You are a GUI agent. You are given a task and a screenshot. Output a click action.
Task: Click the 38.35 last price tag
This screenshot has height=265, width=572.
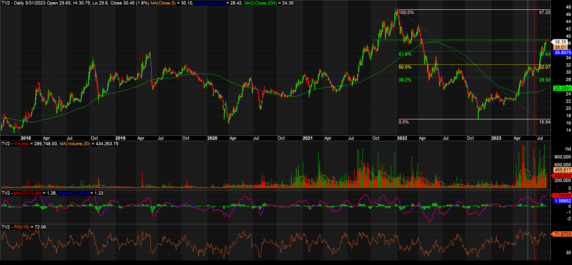[560, 42]
